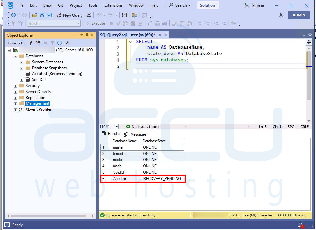Refresh the Object Explorer tree
Image resolution: width=316 pixels, height=230 pixels.
click(x=60, y=43)
